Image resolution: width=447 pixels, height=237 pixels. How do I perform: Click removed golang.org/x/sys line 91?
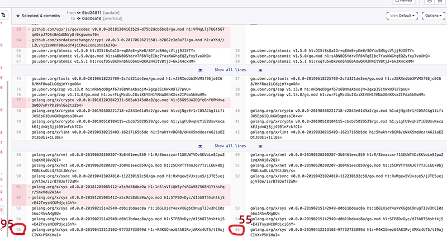click(x=128, y=189)
